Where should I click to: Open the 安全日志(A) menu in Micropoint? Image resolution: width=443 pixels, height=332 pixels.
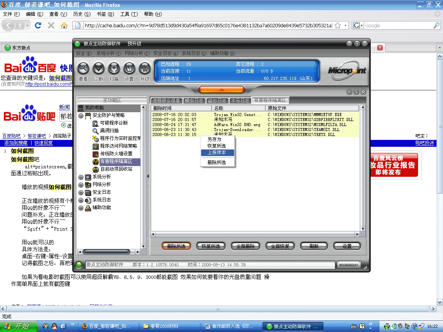[166, 53]
